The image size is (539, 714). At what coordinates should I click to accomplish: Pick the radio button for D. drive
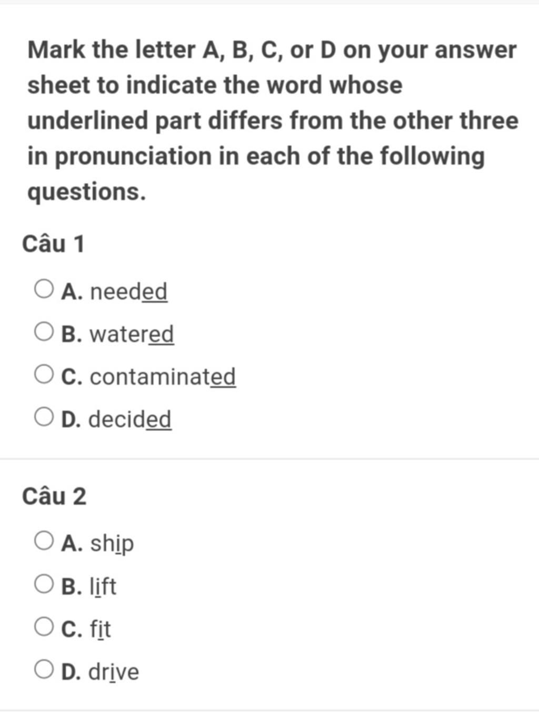(x=44, y=669)
